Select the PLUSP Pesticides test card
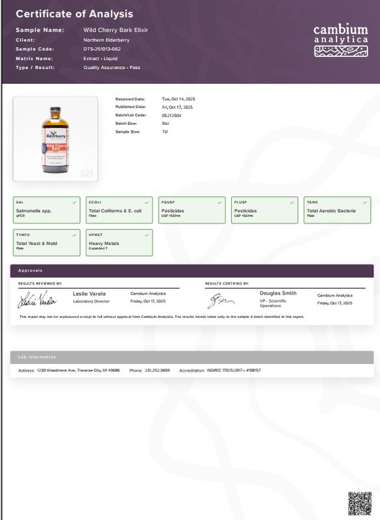Viewport: 380px width, 520px height. click(x=265, y=210)
